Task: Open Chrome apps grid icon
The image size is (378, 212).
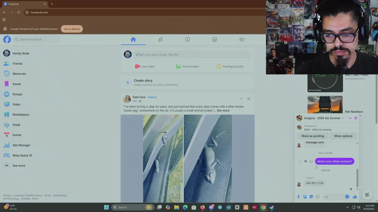Action: click(4, 20)
